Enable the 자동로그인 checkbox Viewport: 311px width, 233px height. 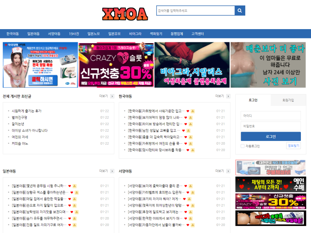[243, 146]
